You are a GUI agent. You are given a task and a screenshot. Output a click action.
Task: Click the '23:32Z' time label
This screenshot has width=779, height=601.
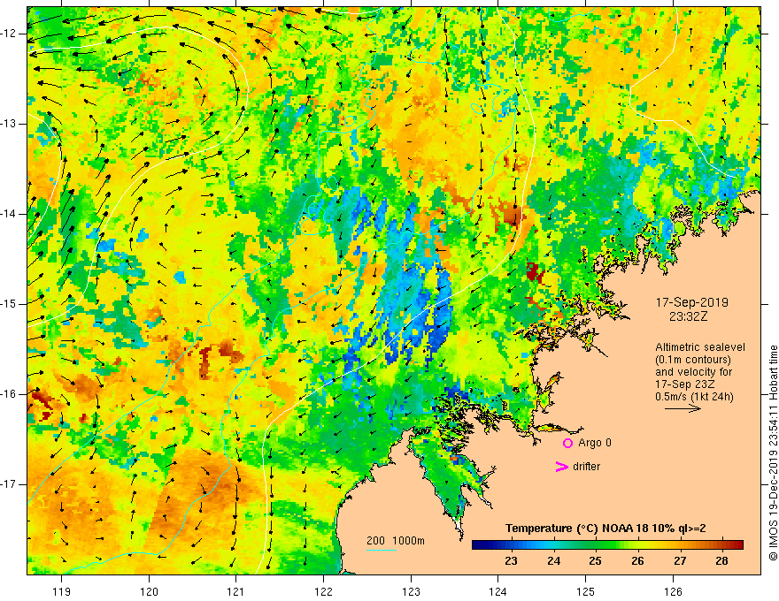688,316
